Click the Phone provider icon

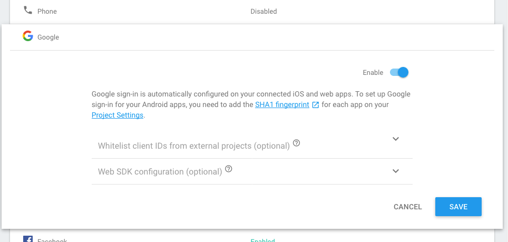click(x=28, y=11)
